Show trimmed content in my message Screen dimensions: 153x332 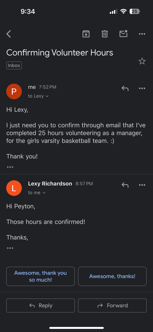pos(10,167)
